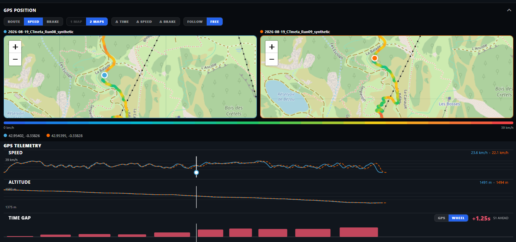This screenshot has width=516, height=242.
Task: Choose the Δ BRAKE comparison option
Action: [x=167, y=22]
